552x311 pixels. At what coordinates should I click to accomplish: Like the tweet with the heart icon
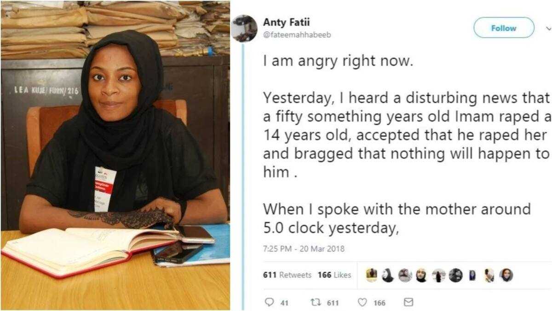point(362,303)
